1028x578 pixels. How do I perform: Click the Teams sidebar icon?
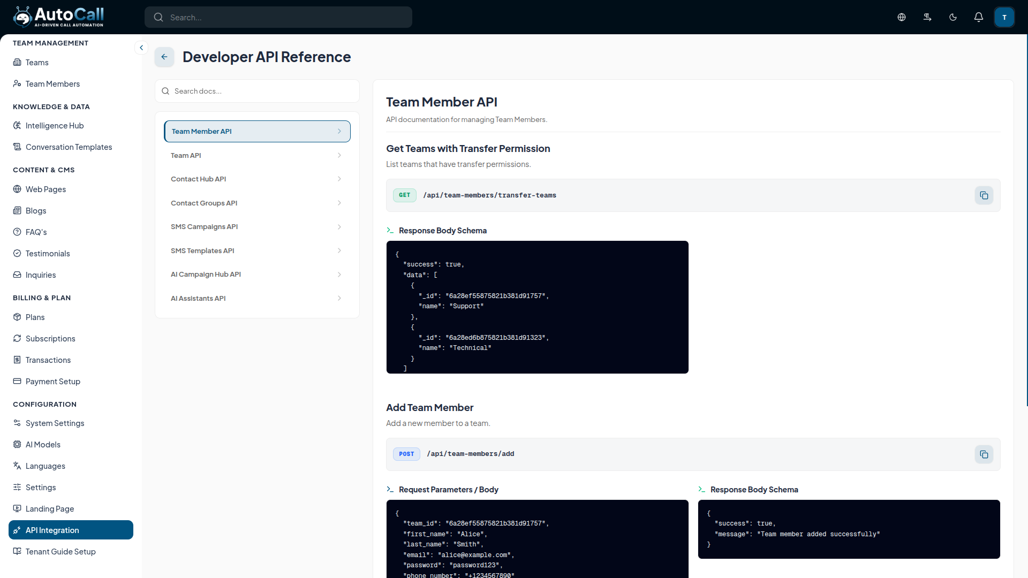click(17, 63)
